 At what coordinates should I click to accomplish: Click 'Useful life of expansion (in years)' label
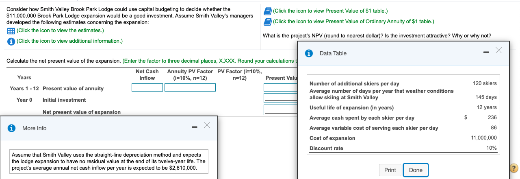tap(351, 108)
